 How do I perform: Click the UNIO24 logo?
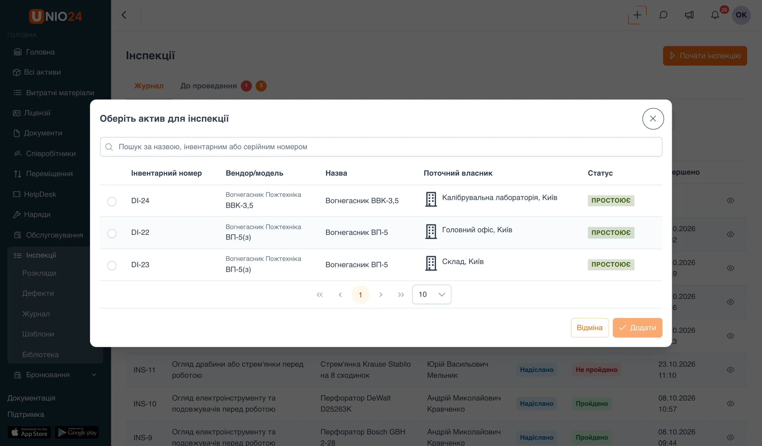[55, 16]
